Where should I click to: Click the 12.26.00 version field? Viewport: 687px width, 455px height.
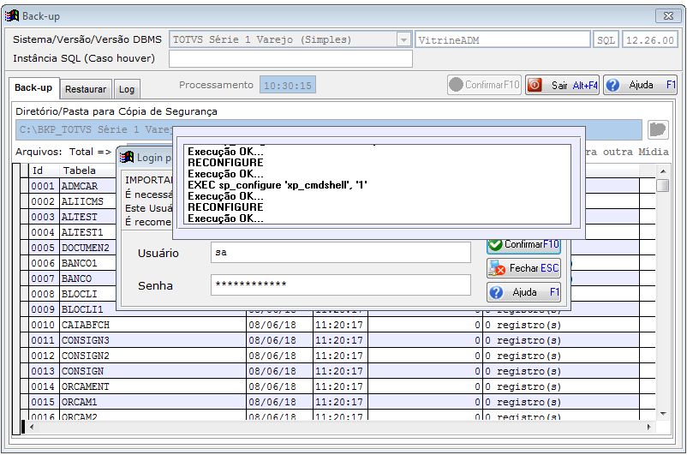click(650, 40)
